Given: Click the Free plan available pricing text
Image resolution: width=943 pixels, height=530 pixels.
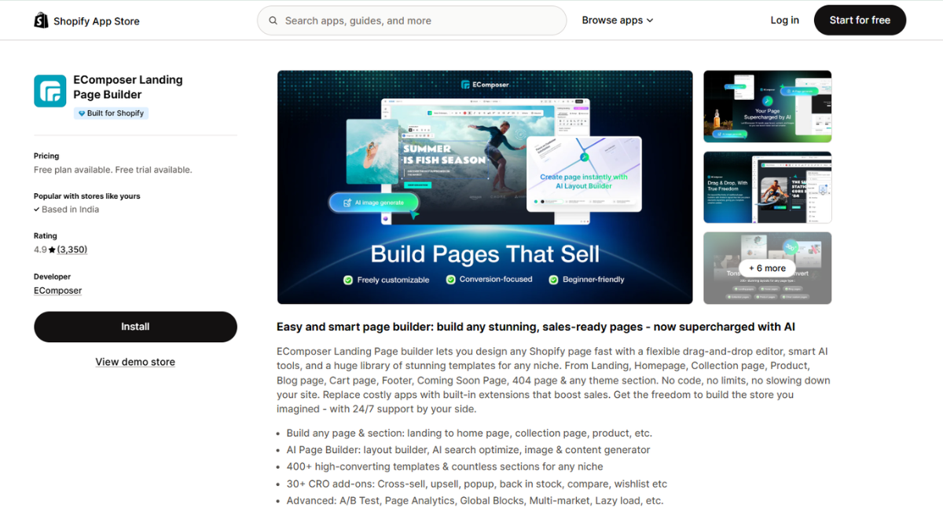Looking at the screenshot, I should pos(112,170).
